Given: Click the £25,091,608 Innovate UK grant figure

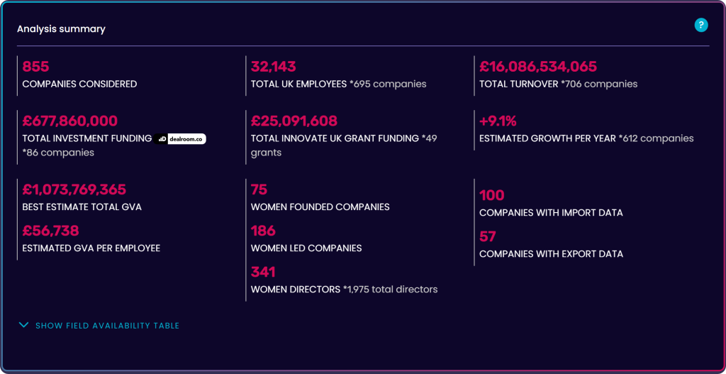Looking at the screenshot, I should point(294,121).
